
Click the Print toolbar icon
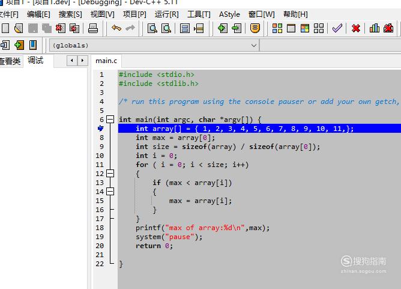pos(93,28)
